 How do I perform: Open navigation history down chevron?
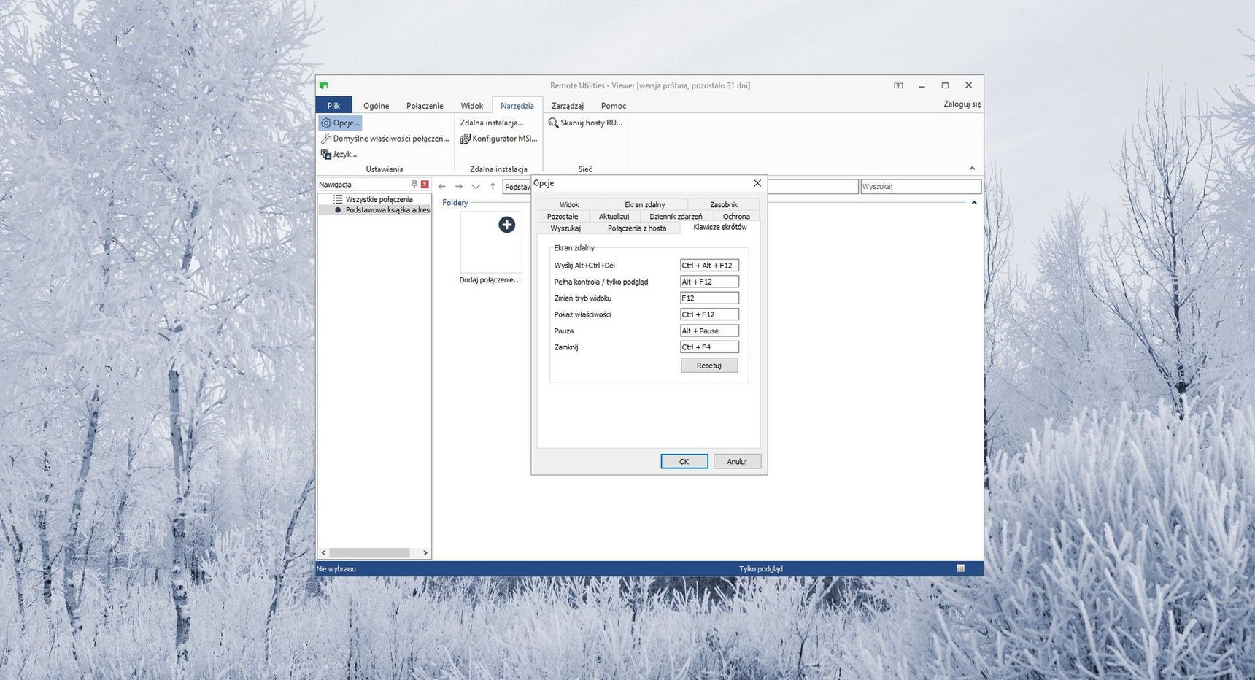pos(476,187)
